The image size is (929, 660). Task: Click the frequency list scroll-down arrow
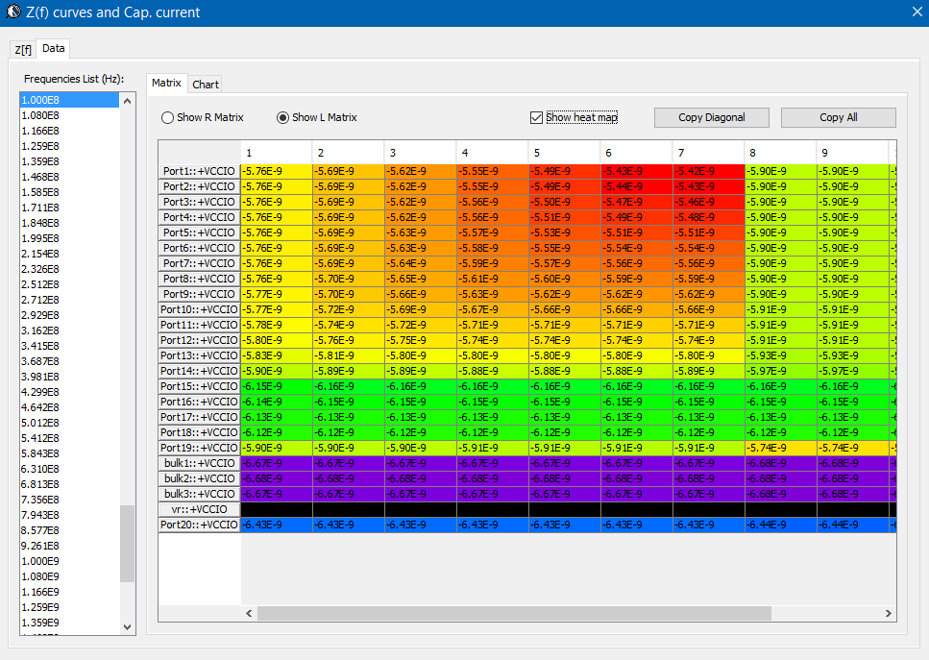(127, 626)
